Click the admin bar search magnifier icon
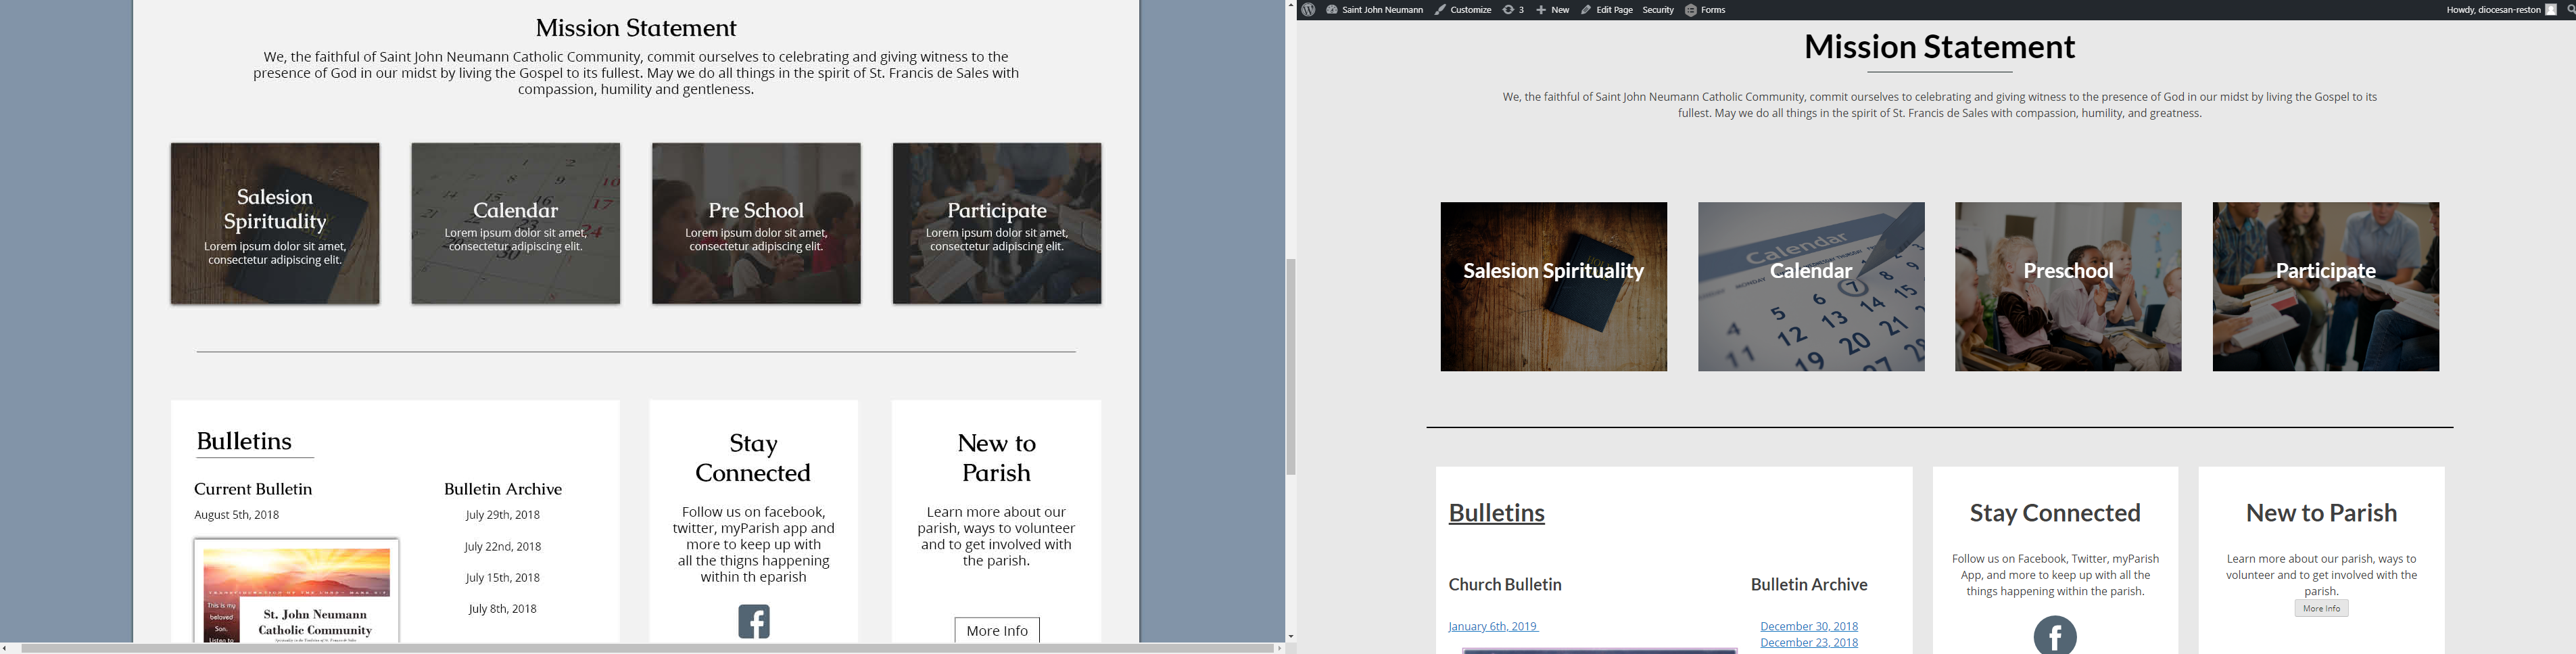The width and height of the screenshot is (2576, 654). [x=2570, y=10]
